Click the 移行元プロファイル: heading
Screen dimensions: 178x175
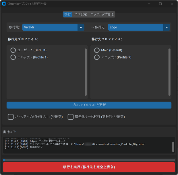click(x=23, y=39)
